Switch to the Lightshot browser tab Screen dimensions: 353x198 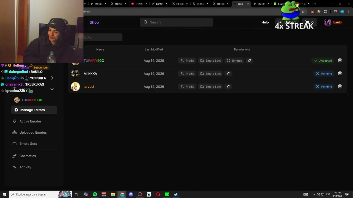click(x=159, y=4)
